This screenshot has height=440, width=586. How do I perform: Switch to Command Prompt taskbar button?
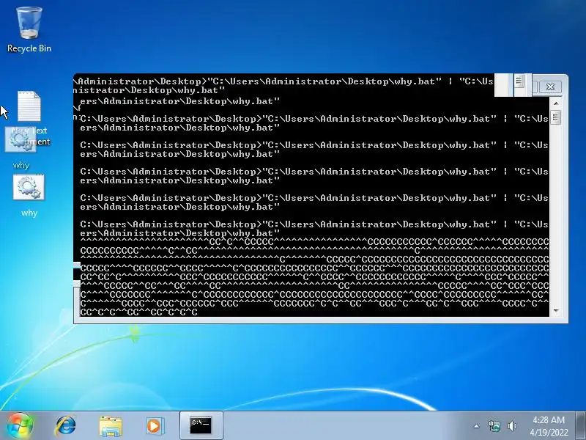point(201,425)
